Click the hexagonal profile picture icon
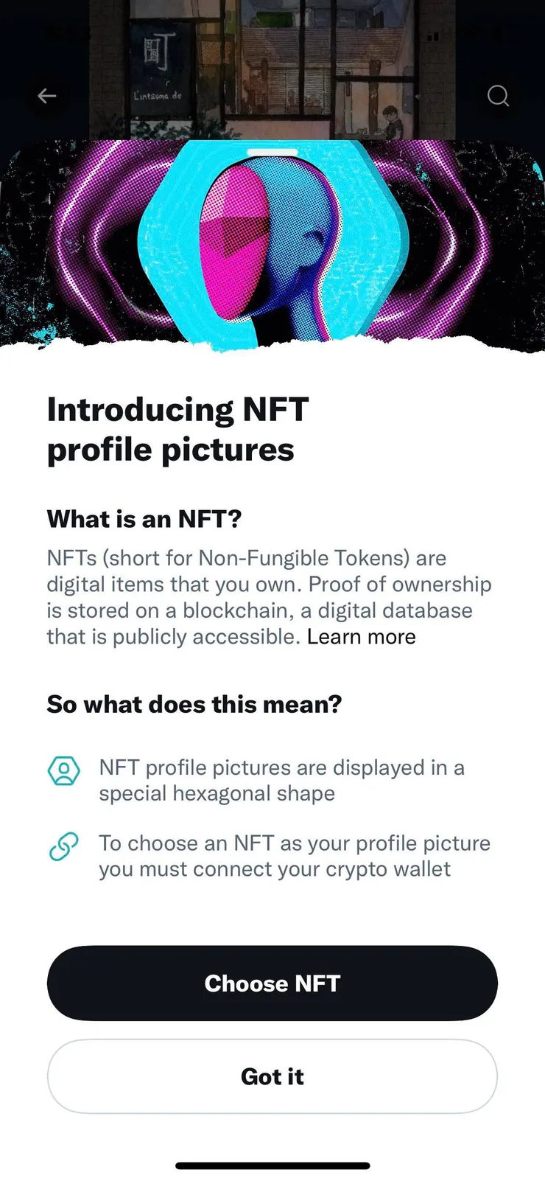This screenshot has height=1181, width=545. [64, 771]
